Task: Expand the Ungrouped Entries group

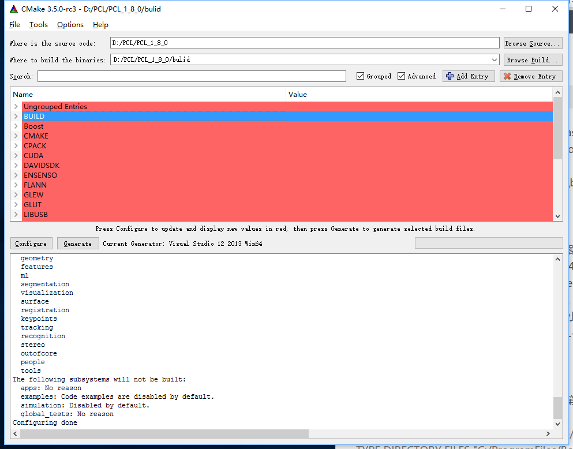Action: (16, 106)
